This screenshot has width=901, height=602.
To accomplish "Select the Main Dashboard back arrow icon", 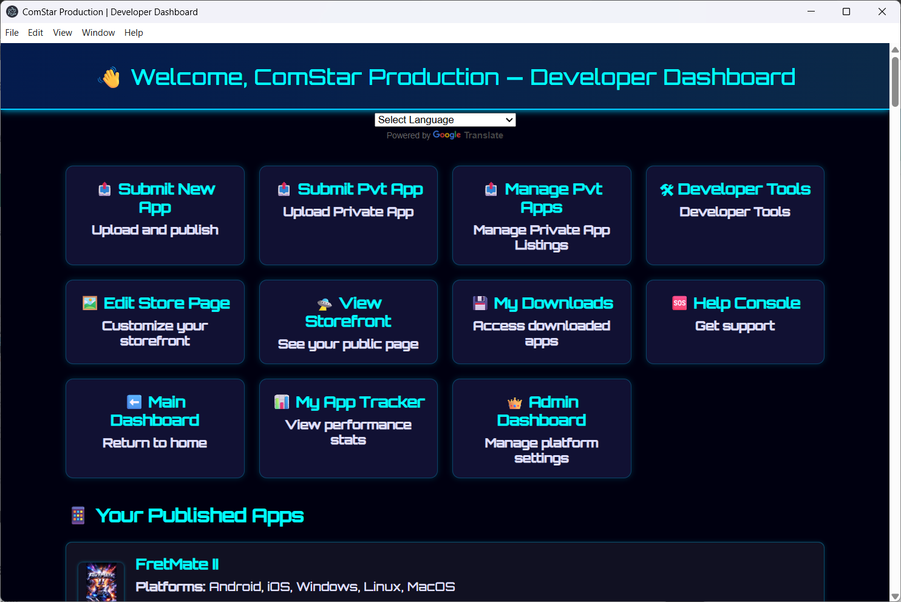I will point(135,401).
